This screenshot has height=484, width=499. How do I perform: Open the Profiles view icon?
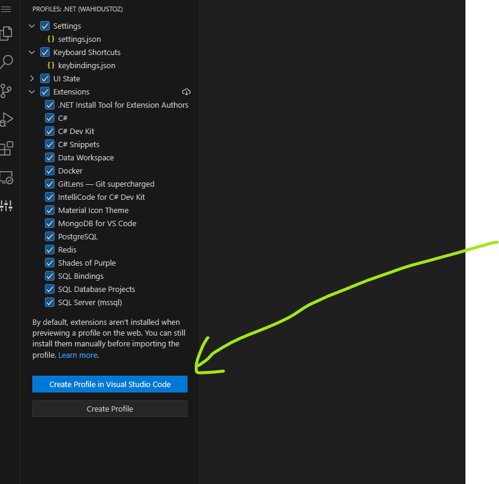7,206
